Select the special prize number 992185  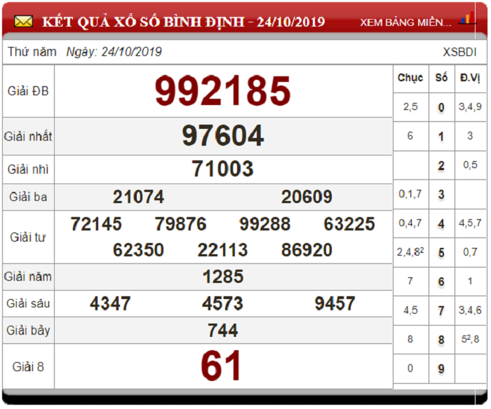tap(223, 90)
